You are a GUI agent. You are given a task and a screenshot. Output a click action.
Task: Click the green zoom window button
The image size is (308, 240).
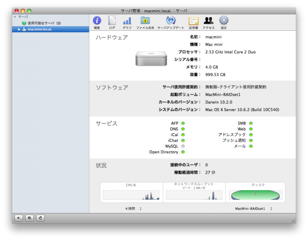tap(29, 11)
